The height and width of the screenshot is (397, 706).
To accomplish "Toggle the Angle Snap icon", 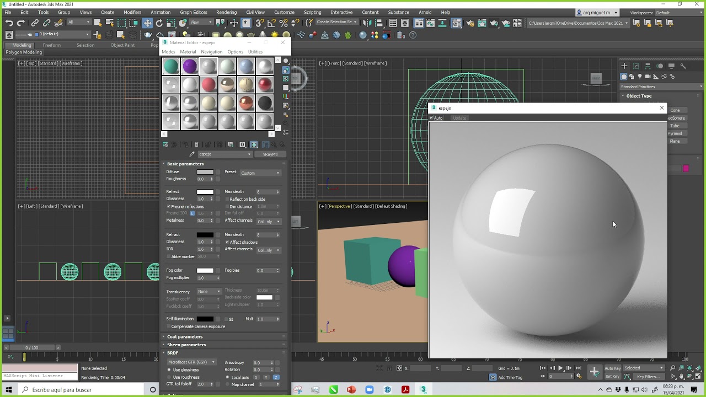I will [272, 23].
